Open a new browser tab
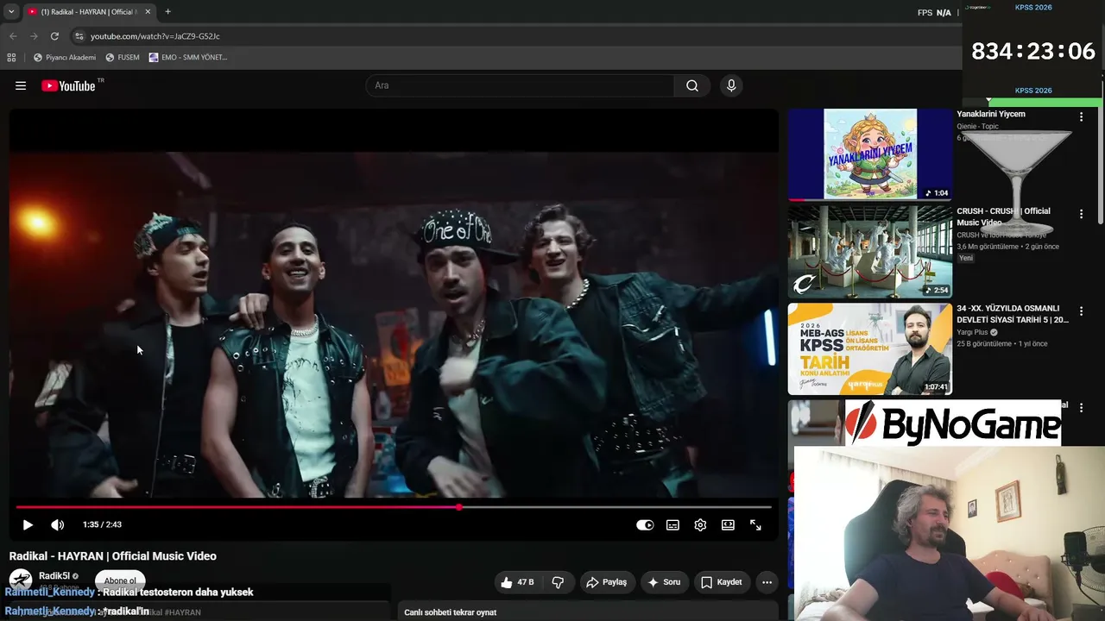 click(x=167, y=12)
